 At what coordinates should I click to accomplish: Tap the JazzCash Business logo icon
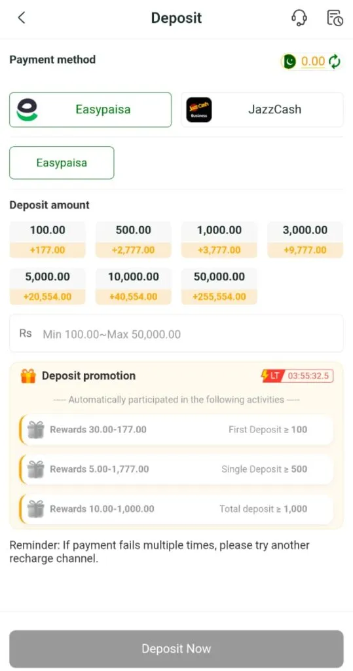[199, 110]
